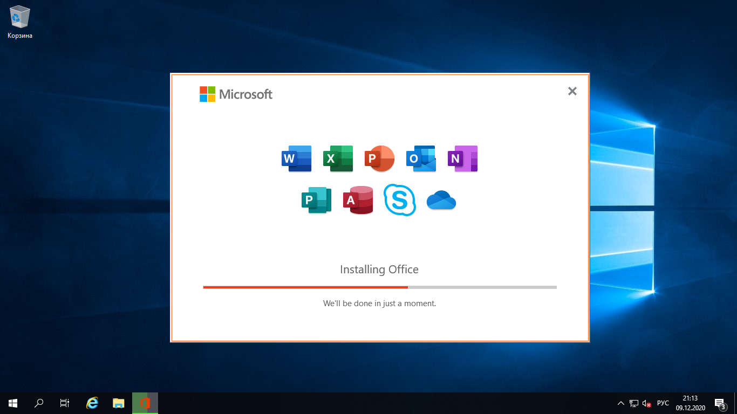
Task: Click the Publisher icon in installer
Action: pos(316,200)
